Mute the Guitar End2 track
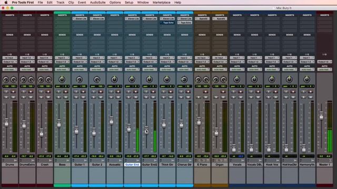The width and height of the screenshot is (337, 189). click(x=153, y=97)
